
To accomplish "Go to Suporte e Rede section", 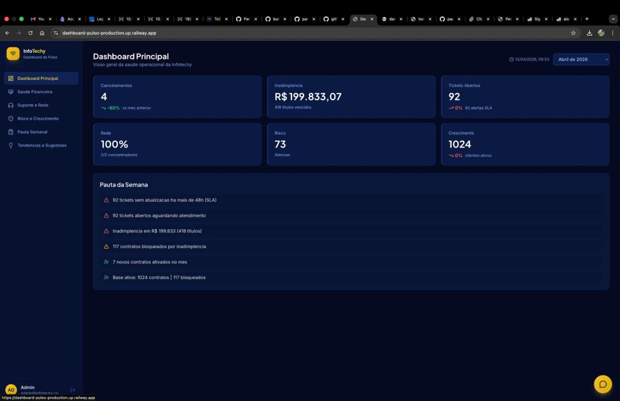I will [41, 105].
